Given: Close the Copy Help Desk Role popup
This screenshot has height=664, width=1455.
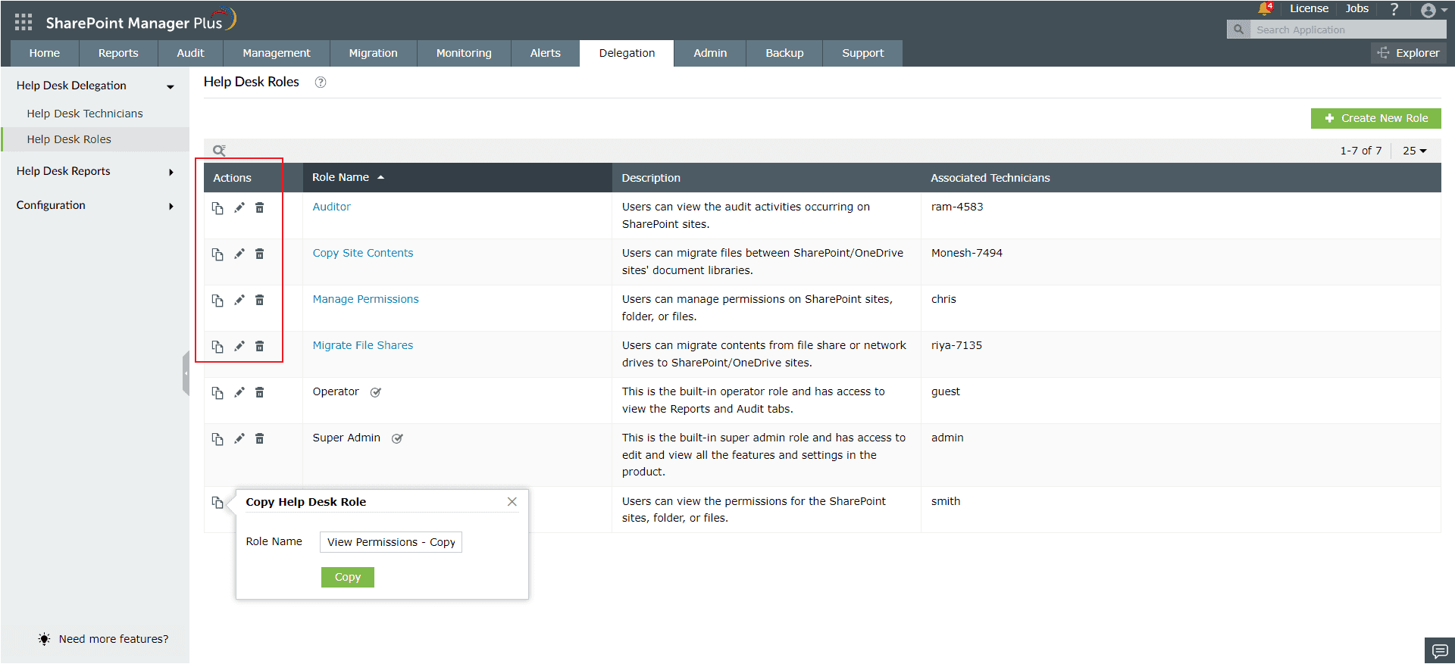Looking at the screenshot, I should coord(512,502).
